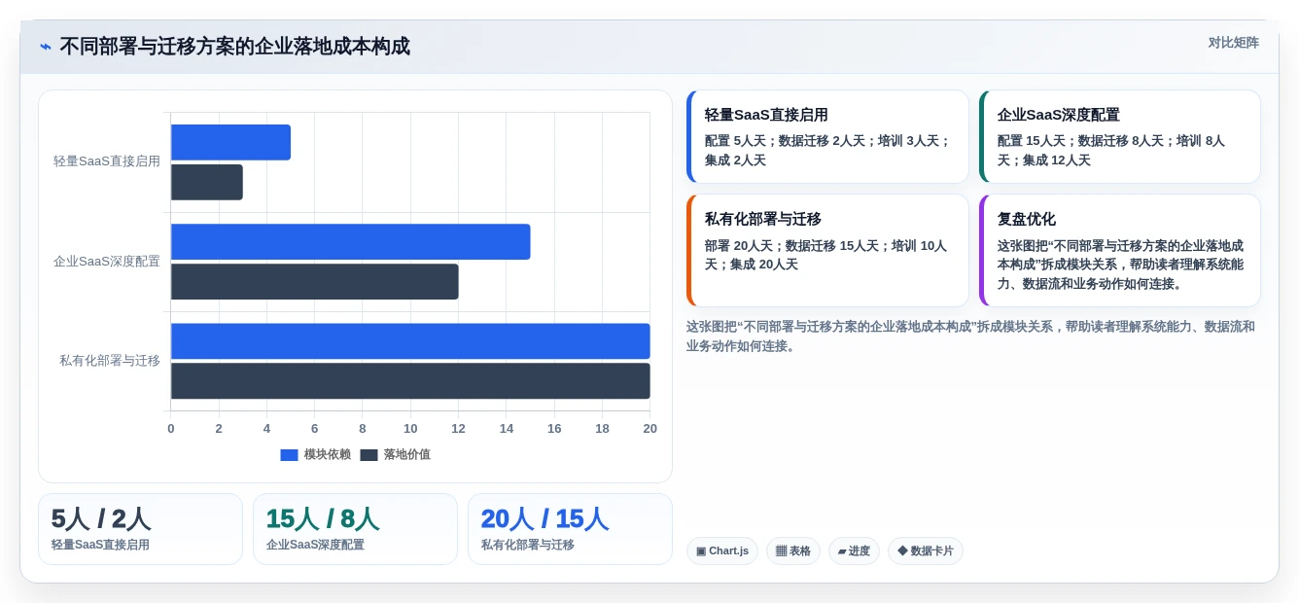Click the x-axis tick value 14

507,429
